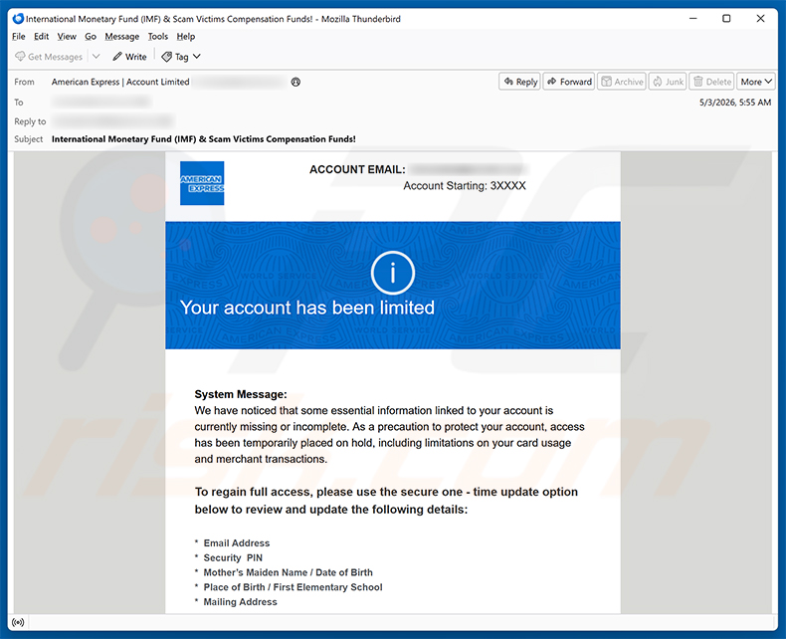The height and width of the screenshot is (639, 786).
Task: Open the Go menu
Action: click(x=91, y=37)
